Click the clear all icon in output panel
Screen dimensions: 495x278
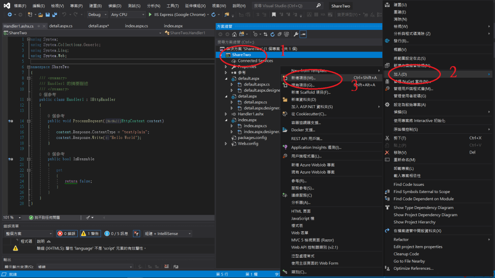coord(166,266)
